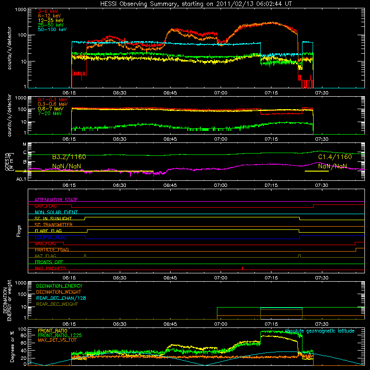Screen dimensions: 370x370
Task: Click the GOES15 axis label
Action: click(x=9, y=161)
